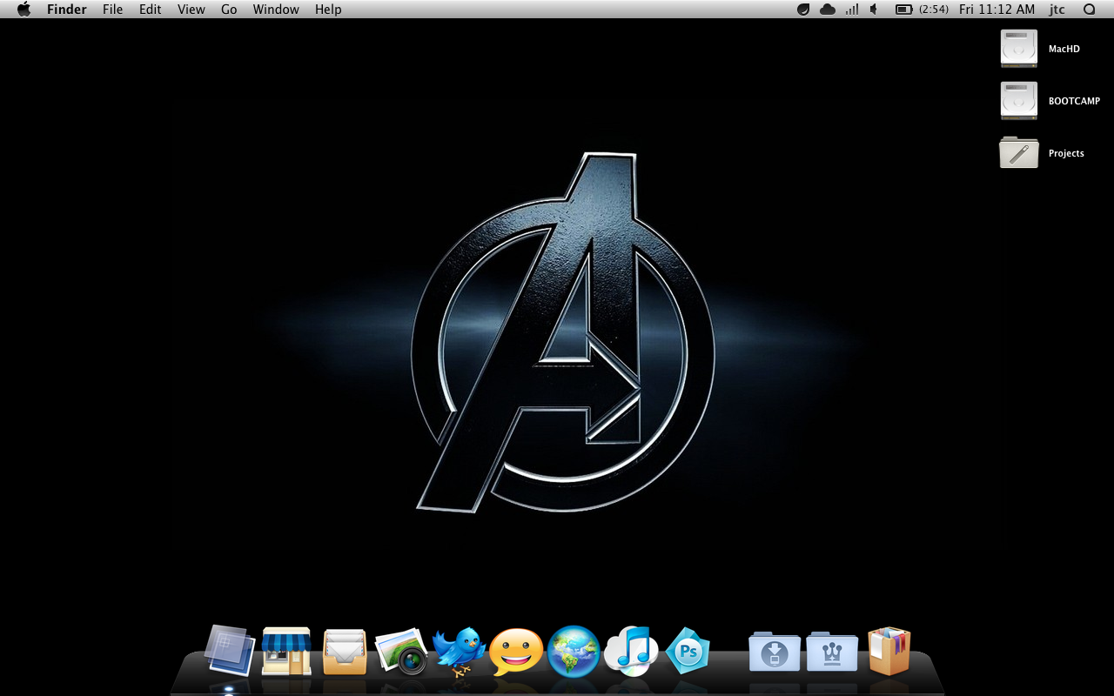Open Spotlight search magnifier
The width and height of the screenshot is (1114, 696).
click(1089, 10)
